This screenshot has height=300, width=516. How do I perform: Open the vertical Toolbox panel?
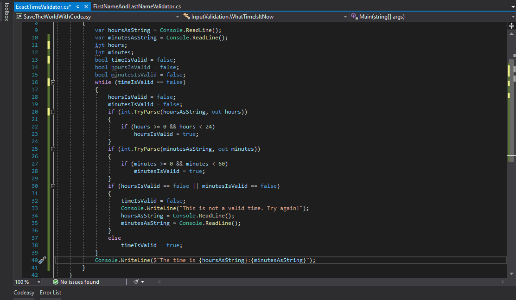pyautogui.click(x=6, y=12)
